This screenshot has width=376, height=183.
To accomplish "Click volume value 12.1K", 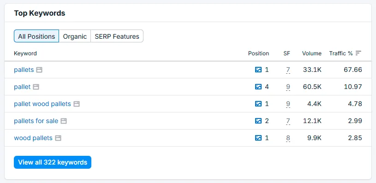I will click(312, 121).
